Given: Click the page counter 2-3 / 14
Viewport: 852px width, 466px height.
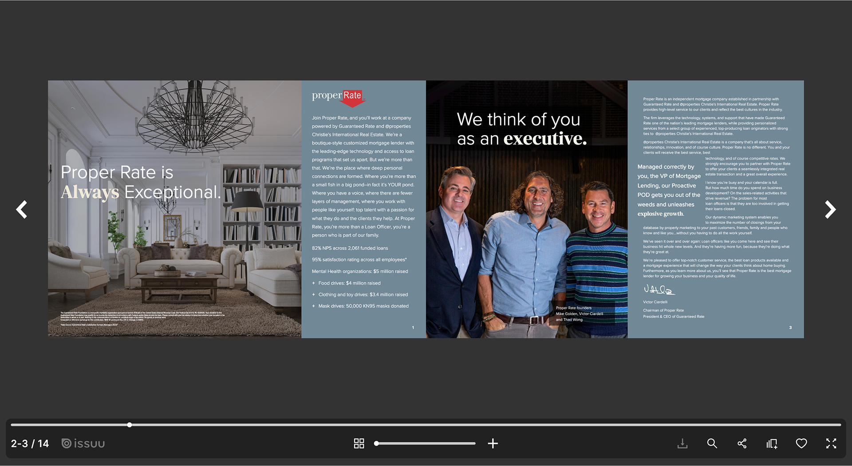Looking at the screenshot, I should tap(30, 443).
